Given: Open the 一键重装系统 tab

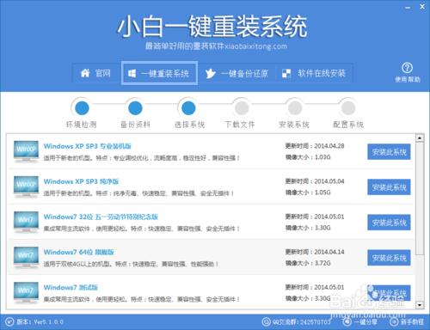Looking at the screenshot, I should [x=159, y=73].
